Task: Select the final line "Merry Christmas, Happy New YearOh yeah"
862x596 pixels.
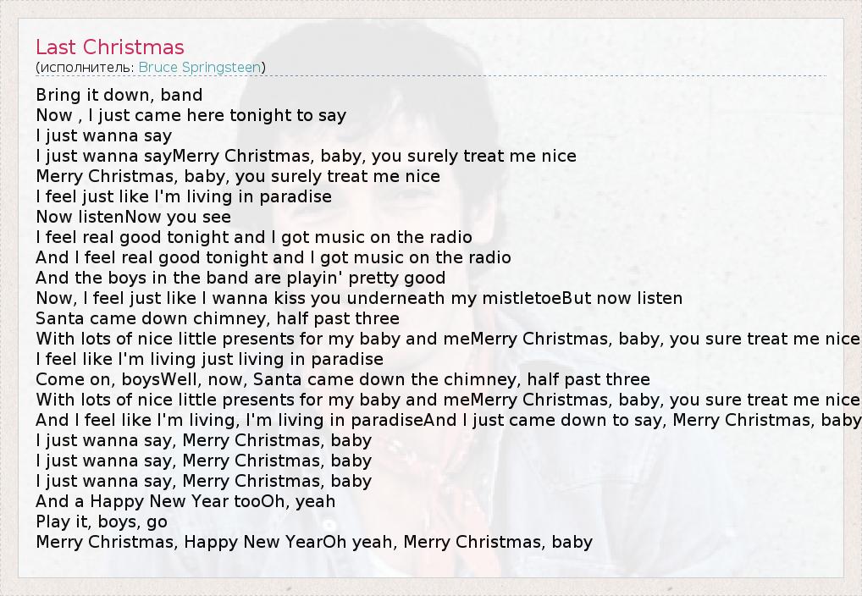Action: pos(314,542)
